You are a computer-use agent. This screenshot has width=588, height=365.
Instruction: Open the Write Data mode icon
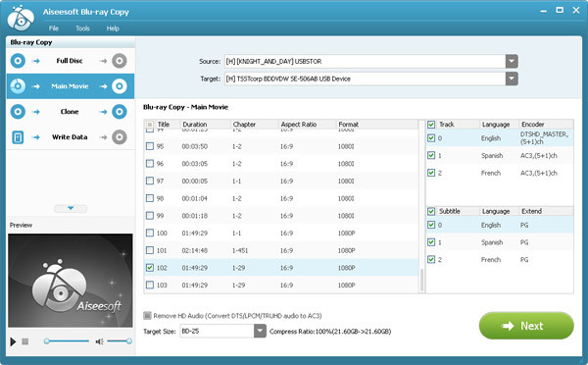point(18,137)
